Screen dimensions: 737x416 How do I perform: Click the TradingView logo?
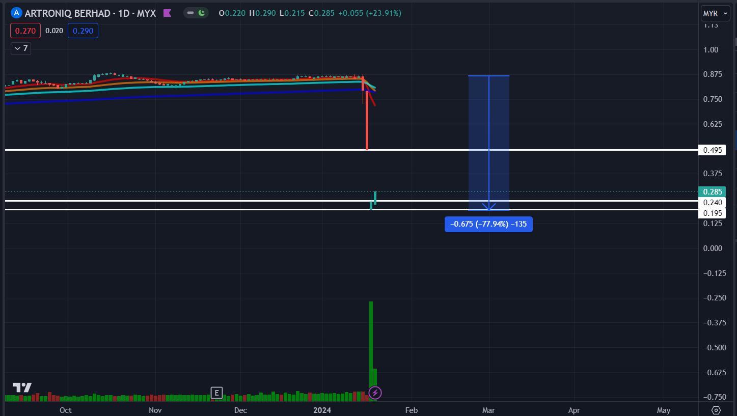coord(22,387)
